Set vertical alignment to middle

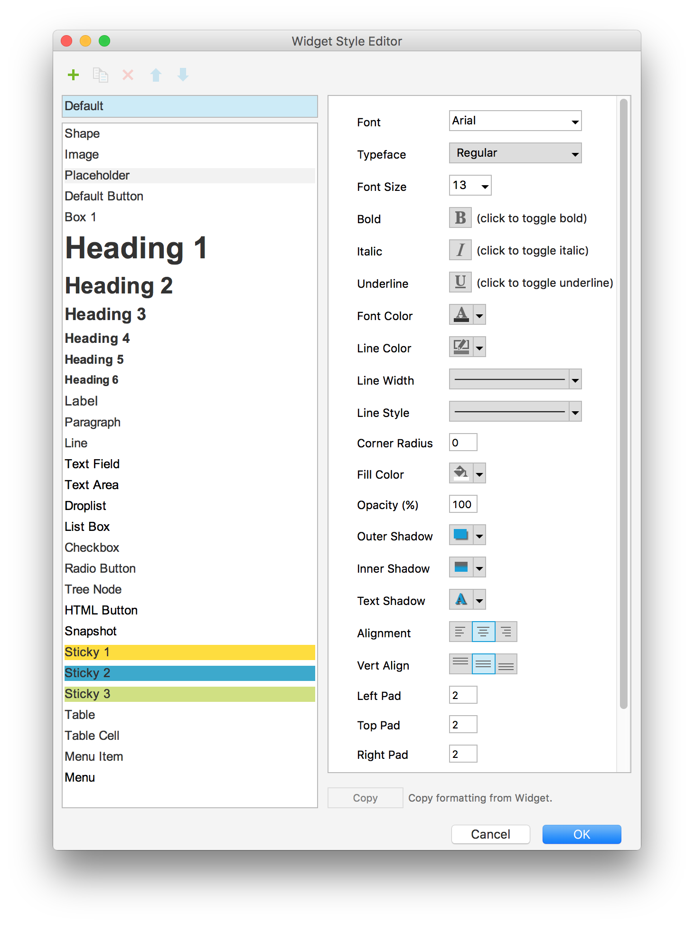coord(483,664)
